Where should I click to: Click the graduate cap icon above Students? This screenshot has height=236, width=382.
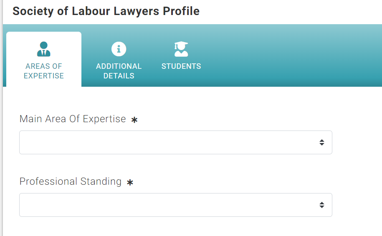181,49
